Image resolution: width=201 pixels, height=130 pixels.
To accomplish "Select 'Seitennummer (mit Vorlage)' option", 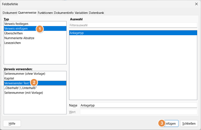I will [24, 93].
